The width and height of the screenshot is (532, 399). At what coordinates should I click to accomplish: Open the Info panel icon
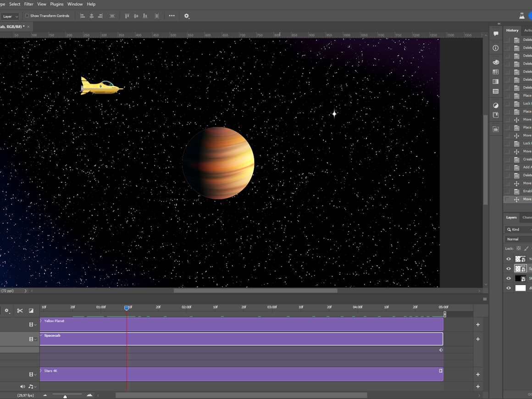(496, 48)
